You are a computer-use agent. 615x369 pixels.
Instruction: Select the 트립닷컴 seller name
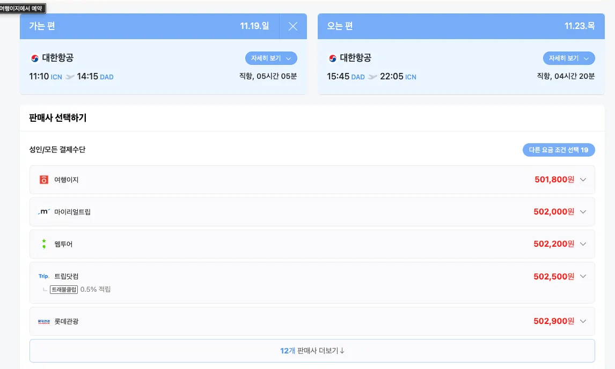67,276
